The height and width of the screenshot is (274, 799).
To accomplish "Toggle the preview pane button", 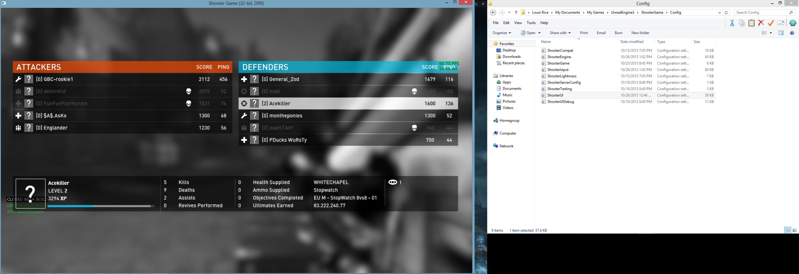I will 781,33.
